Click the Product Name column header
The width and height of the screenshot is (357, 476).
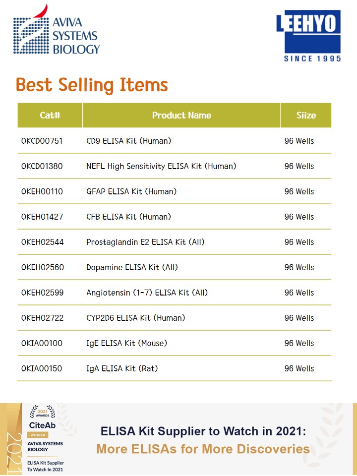pyautogui.click(x=181, y=116)
